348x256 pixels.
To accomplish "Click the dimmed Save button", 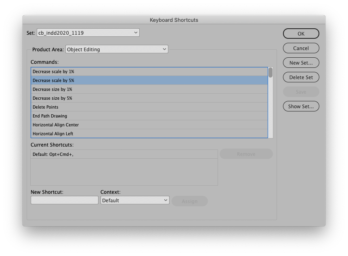I will tap(301, 92).
